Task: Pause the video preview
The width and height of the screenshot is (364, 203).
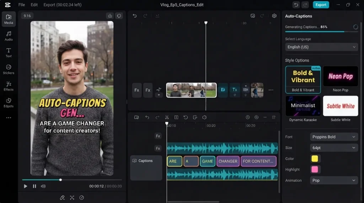Action: 34,186
